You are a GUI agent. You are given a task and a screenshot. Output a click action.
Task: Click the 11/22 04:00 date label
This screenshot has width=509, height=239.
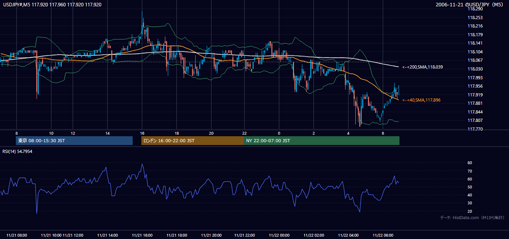click(348, 235)
